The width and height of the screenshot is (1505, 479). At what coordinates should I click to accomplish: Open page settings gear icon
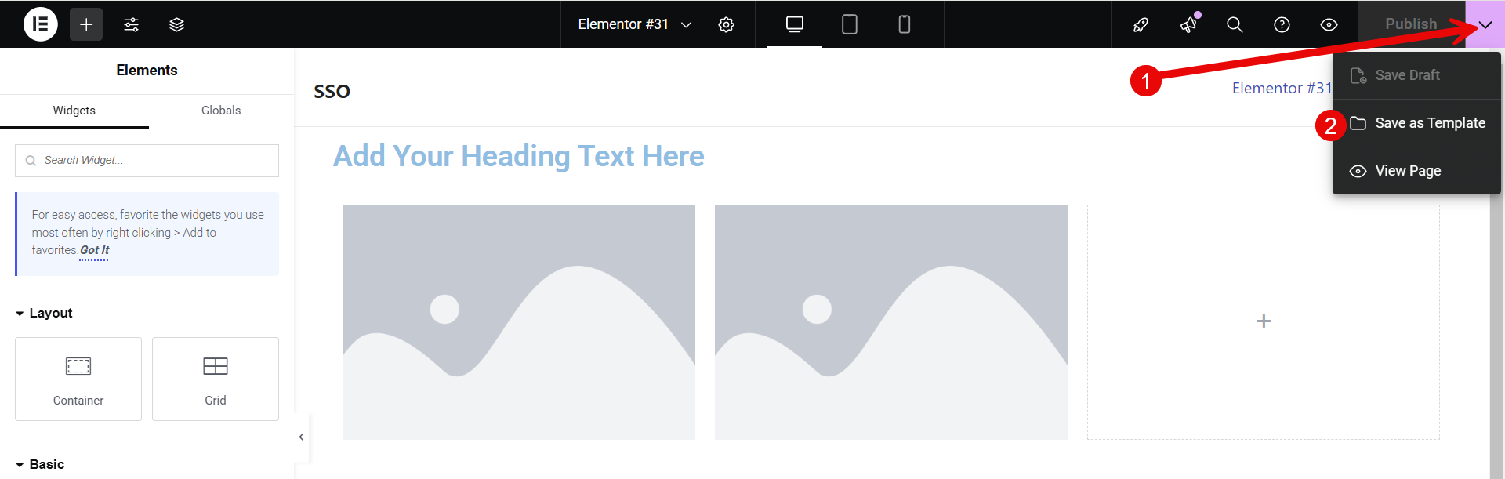[726, 24]
